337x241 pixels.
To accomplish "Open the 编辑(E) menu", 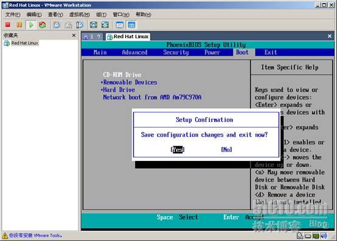I will click(x=34, y=15).
